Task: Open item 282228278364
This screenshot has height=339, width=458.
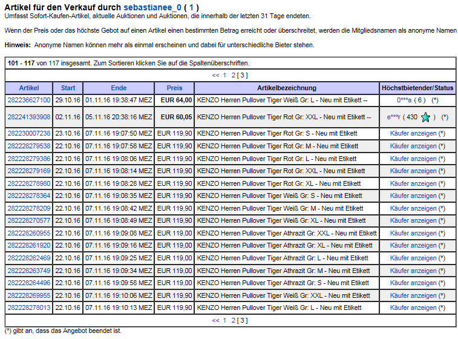Action: point(29,196)
